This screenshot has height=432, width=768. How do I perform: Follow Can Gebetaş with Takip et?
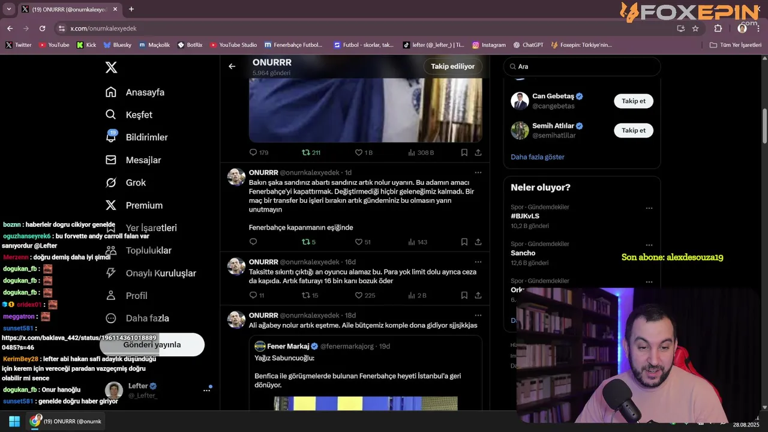634,101
